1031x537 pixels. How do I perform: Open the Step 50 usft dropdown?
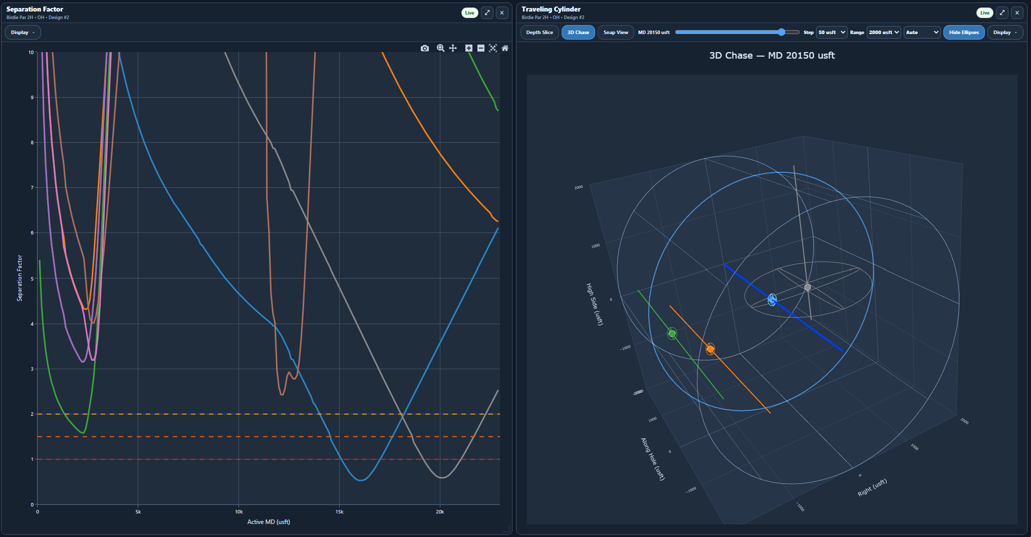[832, 33]
